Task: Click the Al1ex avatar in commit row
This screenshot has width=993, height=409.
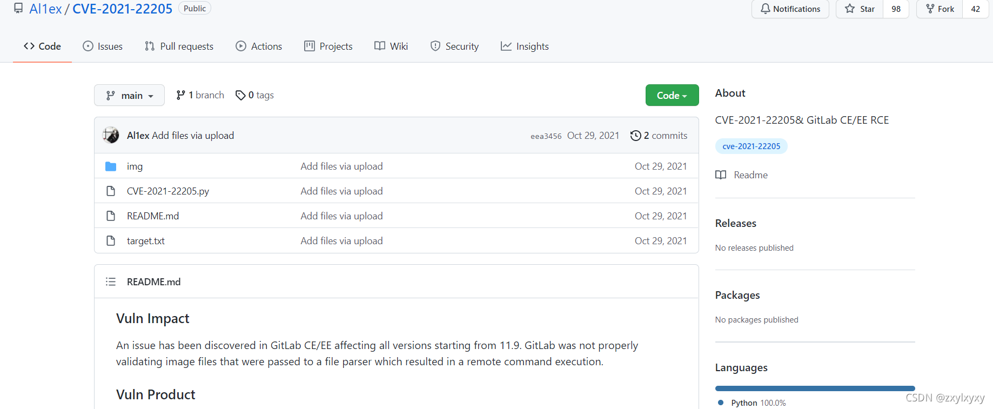Action: (111, 135)
